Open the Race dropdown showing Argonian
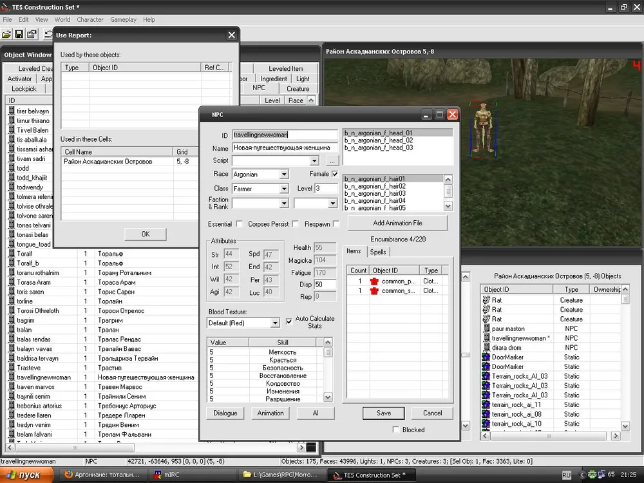Image resolution: width=644 pixels, height=483 pixels. point(283,175)
